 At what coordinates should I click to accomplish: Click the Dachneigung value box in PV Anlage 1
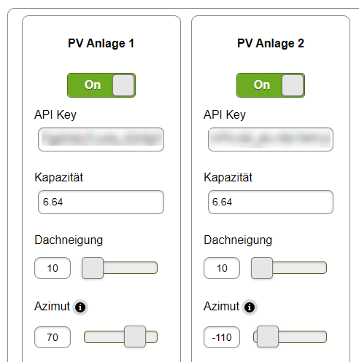point(53,268)
